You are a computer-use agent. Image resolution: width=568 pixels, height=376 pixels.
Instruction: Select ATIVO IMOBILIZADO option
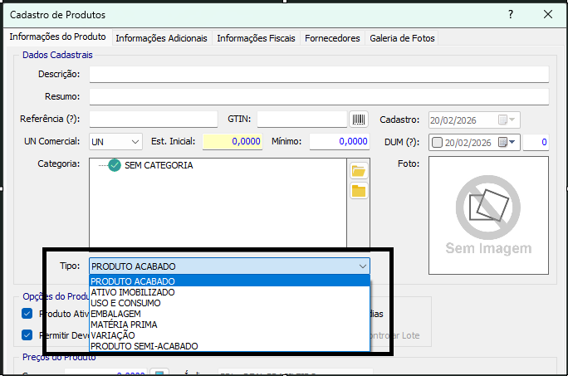click(230, 292)
